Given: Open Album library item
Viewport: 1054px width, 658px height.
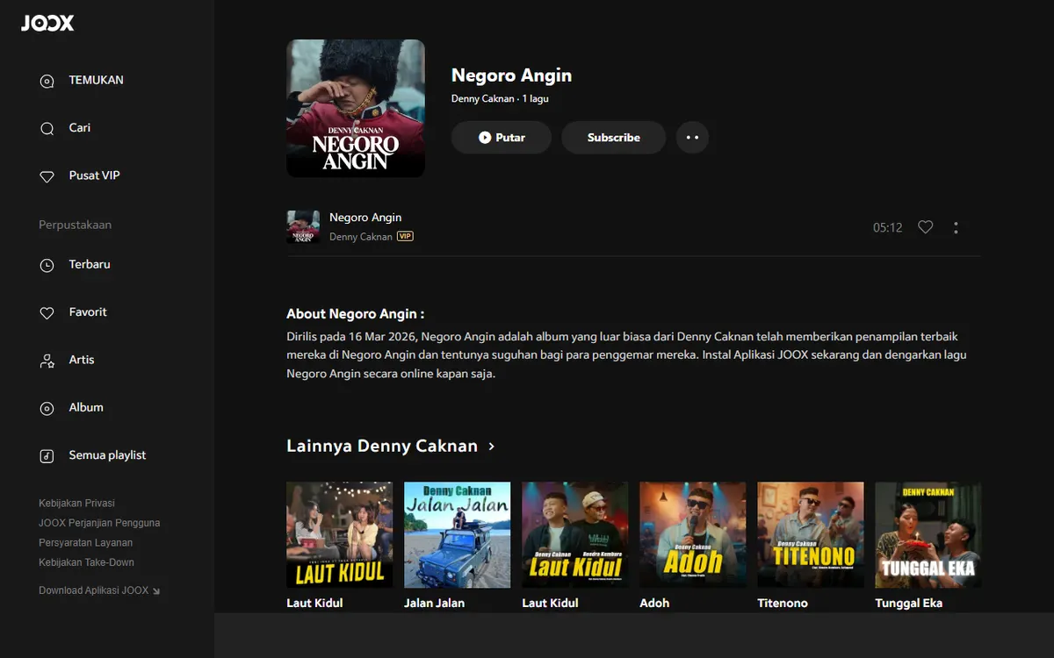Looking at the screenshot, I should 86,407.
